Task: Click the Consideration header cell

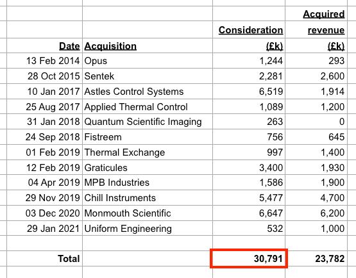Action: (249, 29)
